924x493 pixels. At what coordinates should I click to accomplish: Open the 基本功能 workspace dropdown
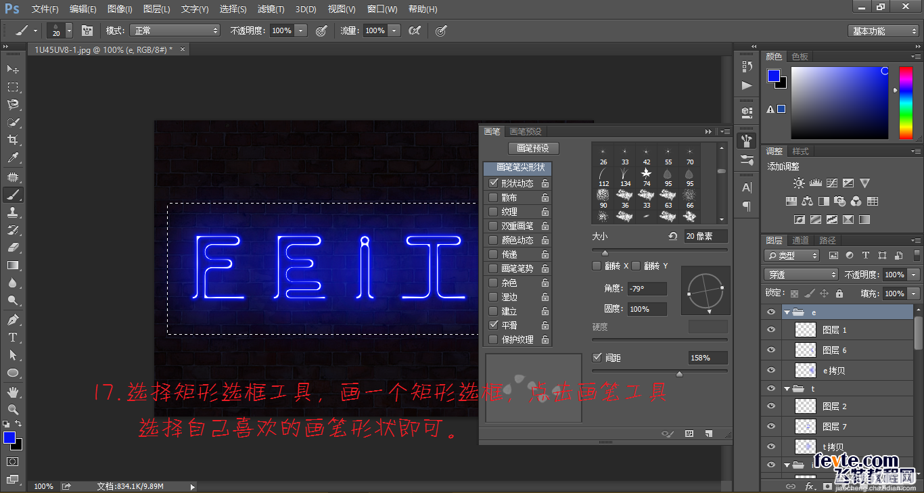(x=883, y=31)
